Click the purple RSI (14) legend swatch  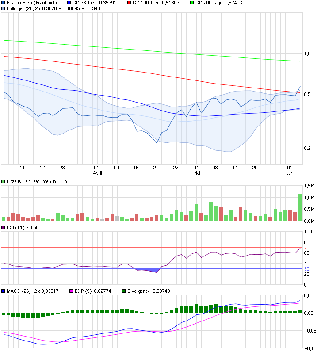4,228
